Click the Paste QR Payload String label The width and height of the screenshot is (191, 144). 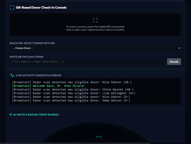coord(27,57)
